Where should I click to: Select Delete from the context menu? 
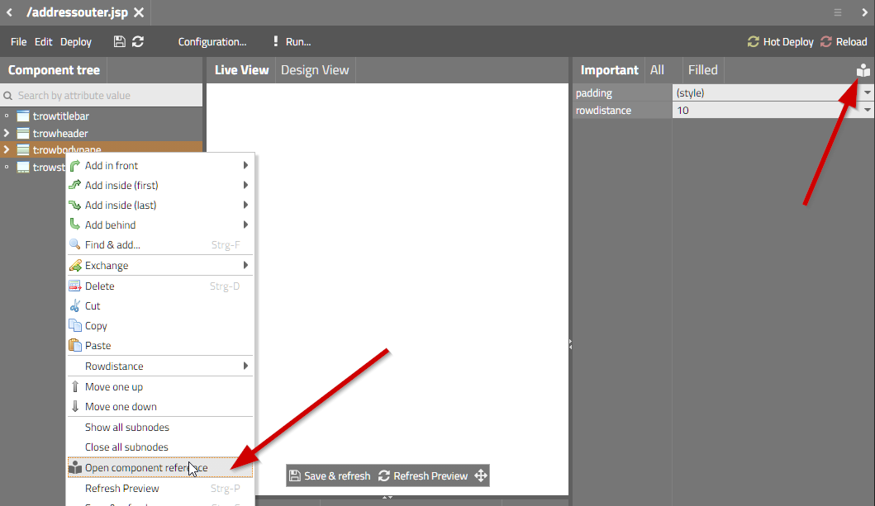pyautogui.click(x=100, y=286)
